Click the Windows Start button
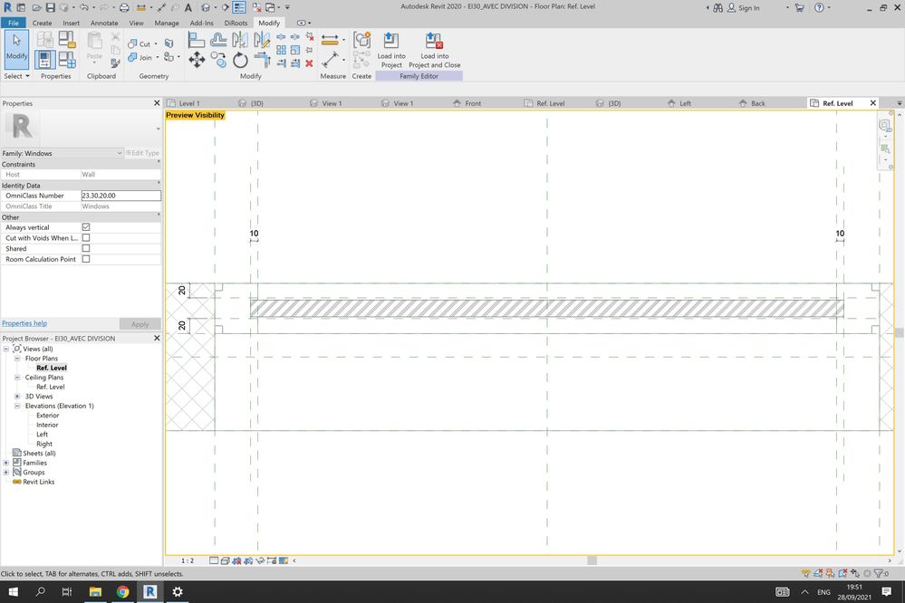 [13, 591]
